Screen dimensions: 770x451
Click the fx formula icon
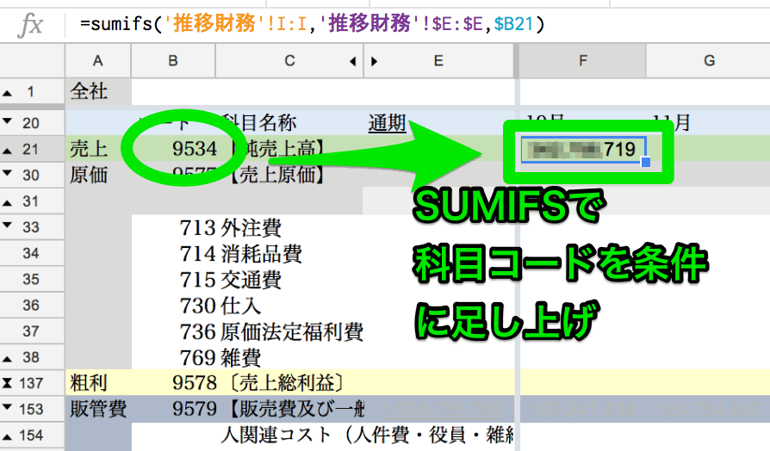tap(30, 25)
